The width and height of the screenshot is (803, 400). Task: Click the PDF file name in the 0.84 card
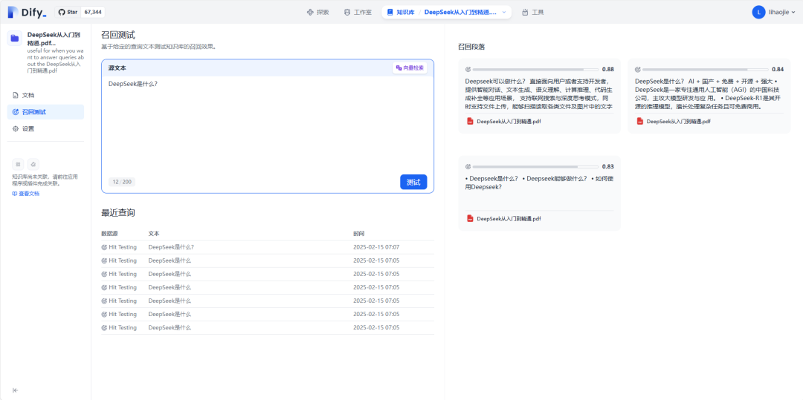(679, 122)
